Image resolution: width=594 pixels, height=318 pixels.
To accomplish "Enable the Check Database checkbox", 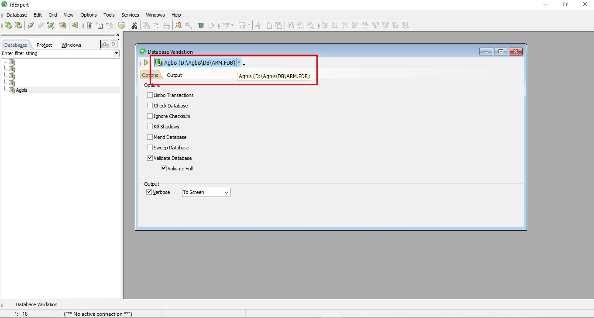I will coord(150,106).
